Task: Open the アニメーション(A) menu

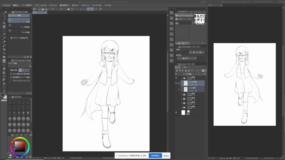Action: (x=41, y=5)
